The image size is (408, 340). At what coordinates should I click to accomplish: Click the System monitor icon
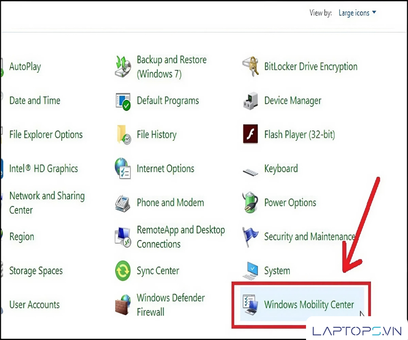(251, 271)
